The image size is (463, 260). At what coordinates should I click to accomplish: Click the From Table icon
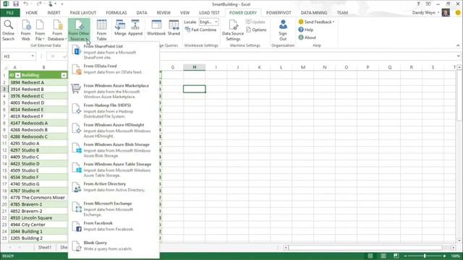tap(101, 30)
